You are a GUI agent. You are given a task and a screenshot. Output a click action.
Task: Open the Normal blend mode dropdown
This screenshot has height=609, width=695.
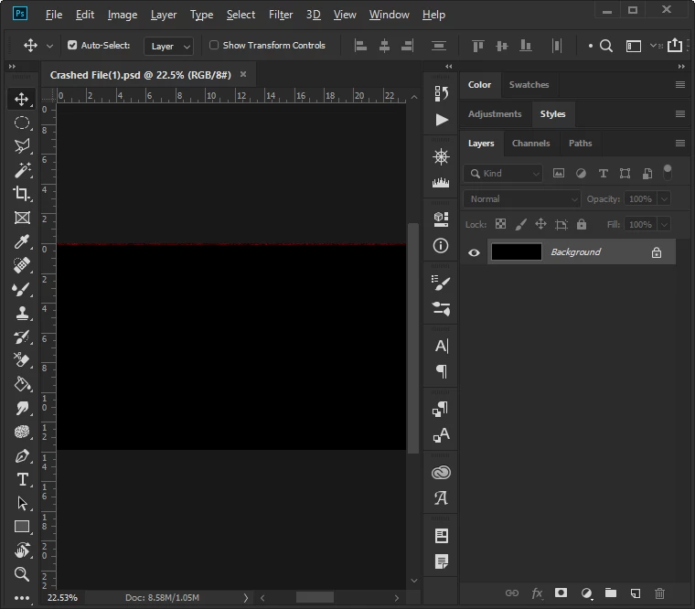[x=521, y=199]
